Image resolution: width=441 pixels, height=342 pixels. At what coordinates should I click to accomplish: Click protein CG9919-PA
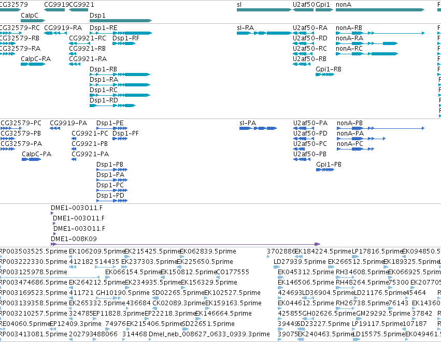[x=55, y=128]
